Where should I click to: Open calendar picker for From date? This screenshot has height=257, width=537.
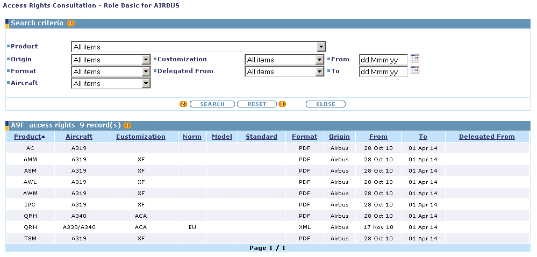pos(415,59)
